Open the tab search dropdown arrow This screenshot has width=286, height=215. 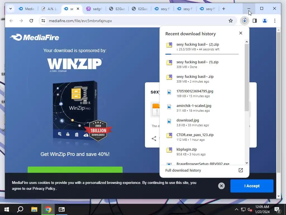[11, 9]
